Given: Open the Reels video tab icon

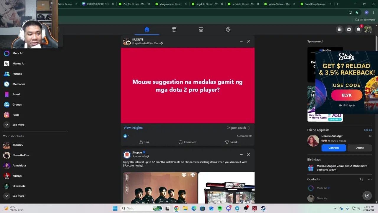Looking at the screenshot, I should click(174, 29).
